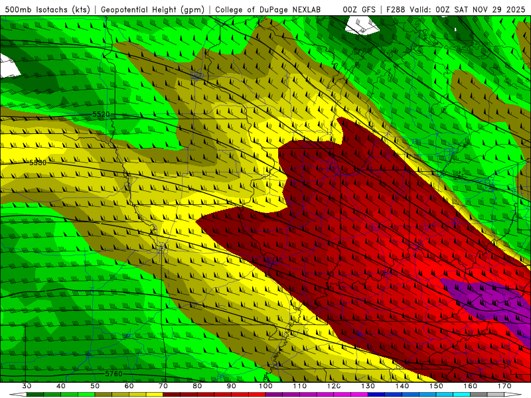
Task: Select the bright yellow 65–70 kt colorbar swatch
Action: click(155, 395)
